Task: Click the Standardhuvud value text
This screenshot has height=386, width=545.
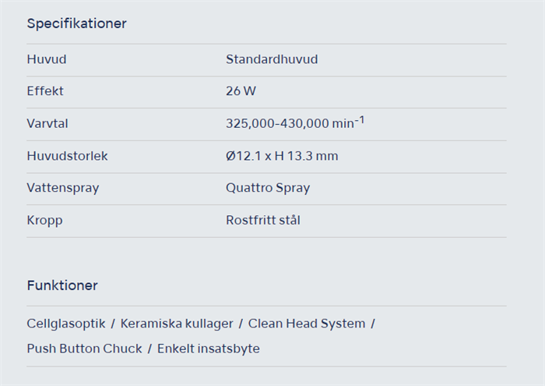Action: [272, 59]
